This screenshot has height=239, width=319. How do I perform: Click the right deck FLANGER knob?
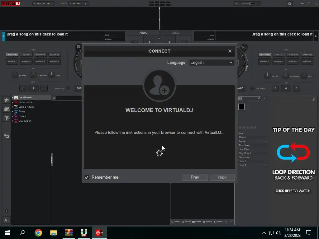pyautogui.click(x=285, y=76)
